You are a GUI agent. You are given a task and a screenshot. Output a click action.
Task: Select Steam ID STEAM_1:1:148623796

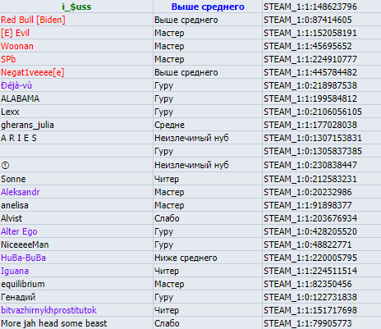point(310,7)
